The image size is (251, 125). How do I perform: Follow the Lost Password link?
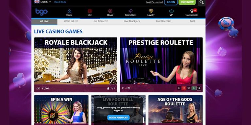tap(154, 2)
